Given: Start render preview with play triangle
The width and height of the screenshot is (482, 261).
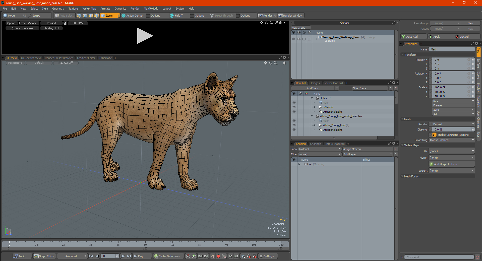Looking at the screenshot, I should (x=145, y=36).
